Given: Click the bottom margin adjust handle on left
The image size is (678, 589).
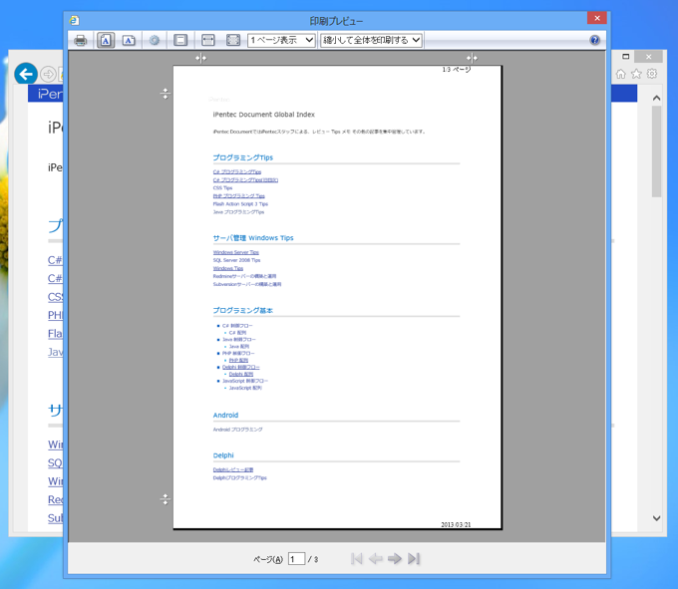Looking at the screenshot, I should pos(166,499).
